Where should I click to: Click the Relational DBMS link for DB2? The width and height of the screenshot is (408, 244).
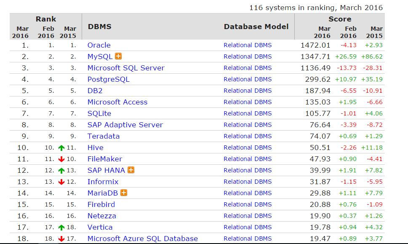pyautogui.click(x=248, y=91)
